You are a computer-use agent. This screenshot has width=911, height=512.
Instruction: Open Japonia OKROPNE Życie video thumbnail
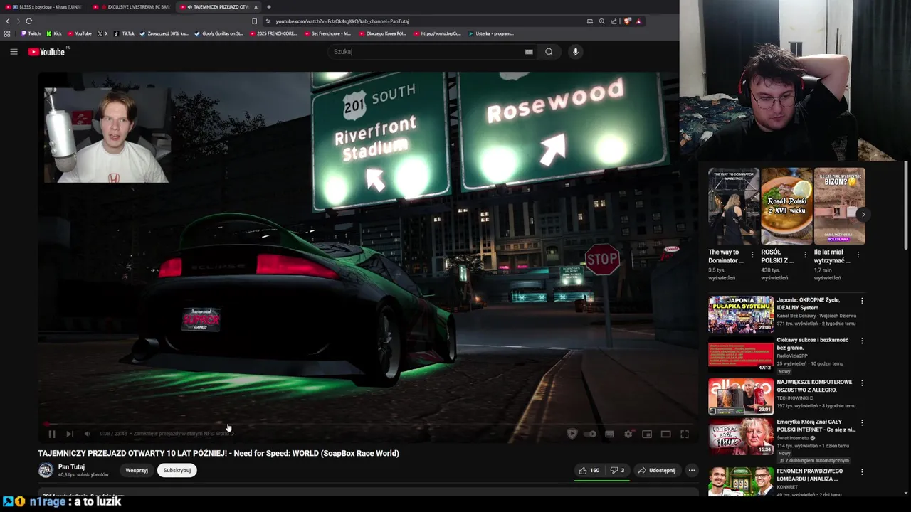740,314
